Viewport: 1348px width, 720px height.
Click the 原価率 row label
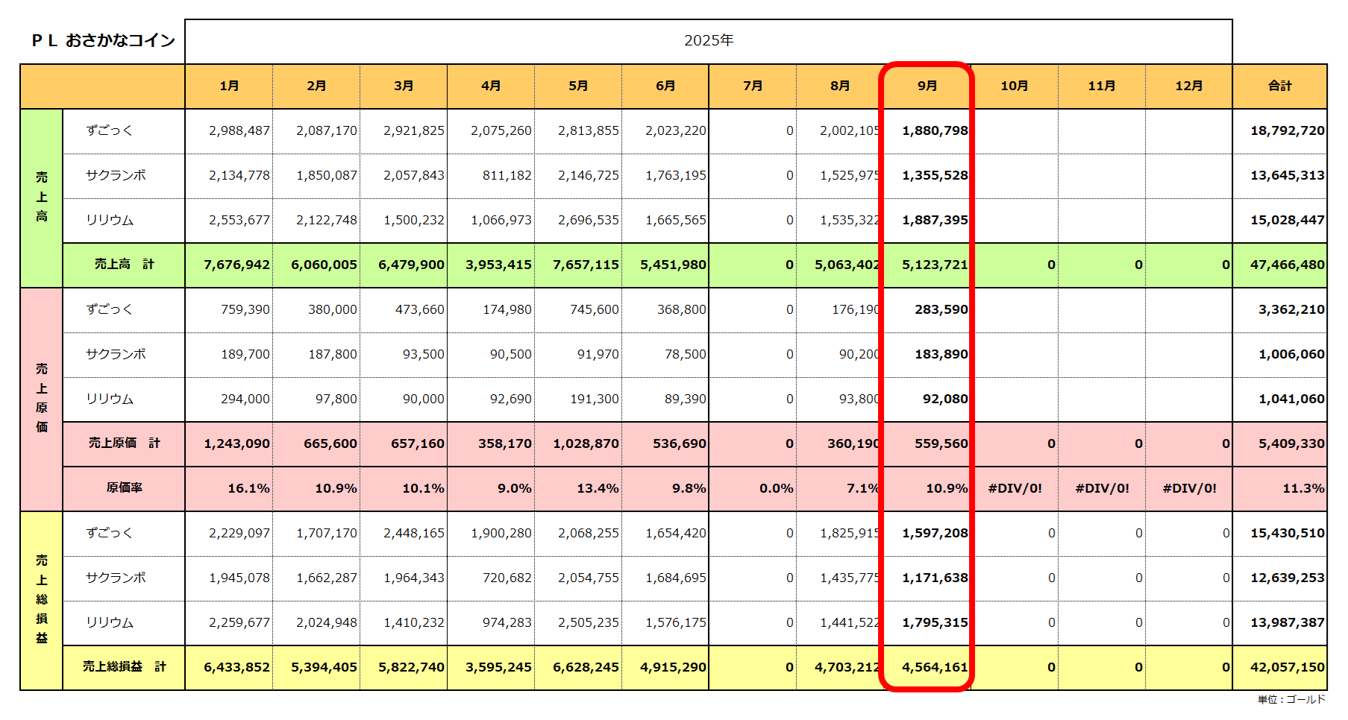(124, 488)
